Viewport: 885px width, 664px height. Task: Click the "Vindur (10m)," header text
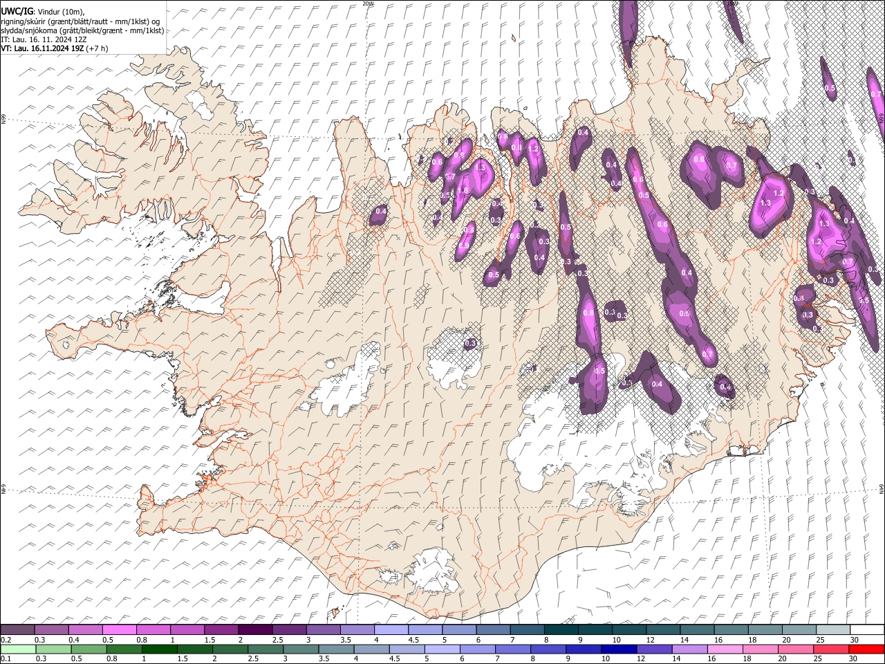click(x=61, y=12)
